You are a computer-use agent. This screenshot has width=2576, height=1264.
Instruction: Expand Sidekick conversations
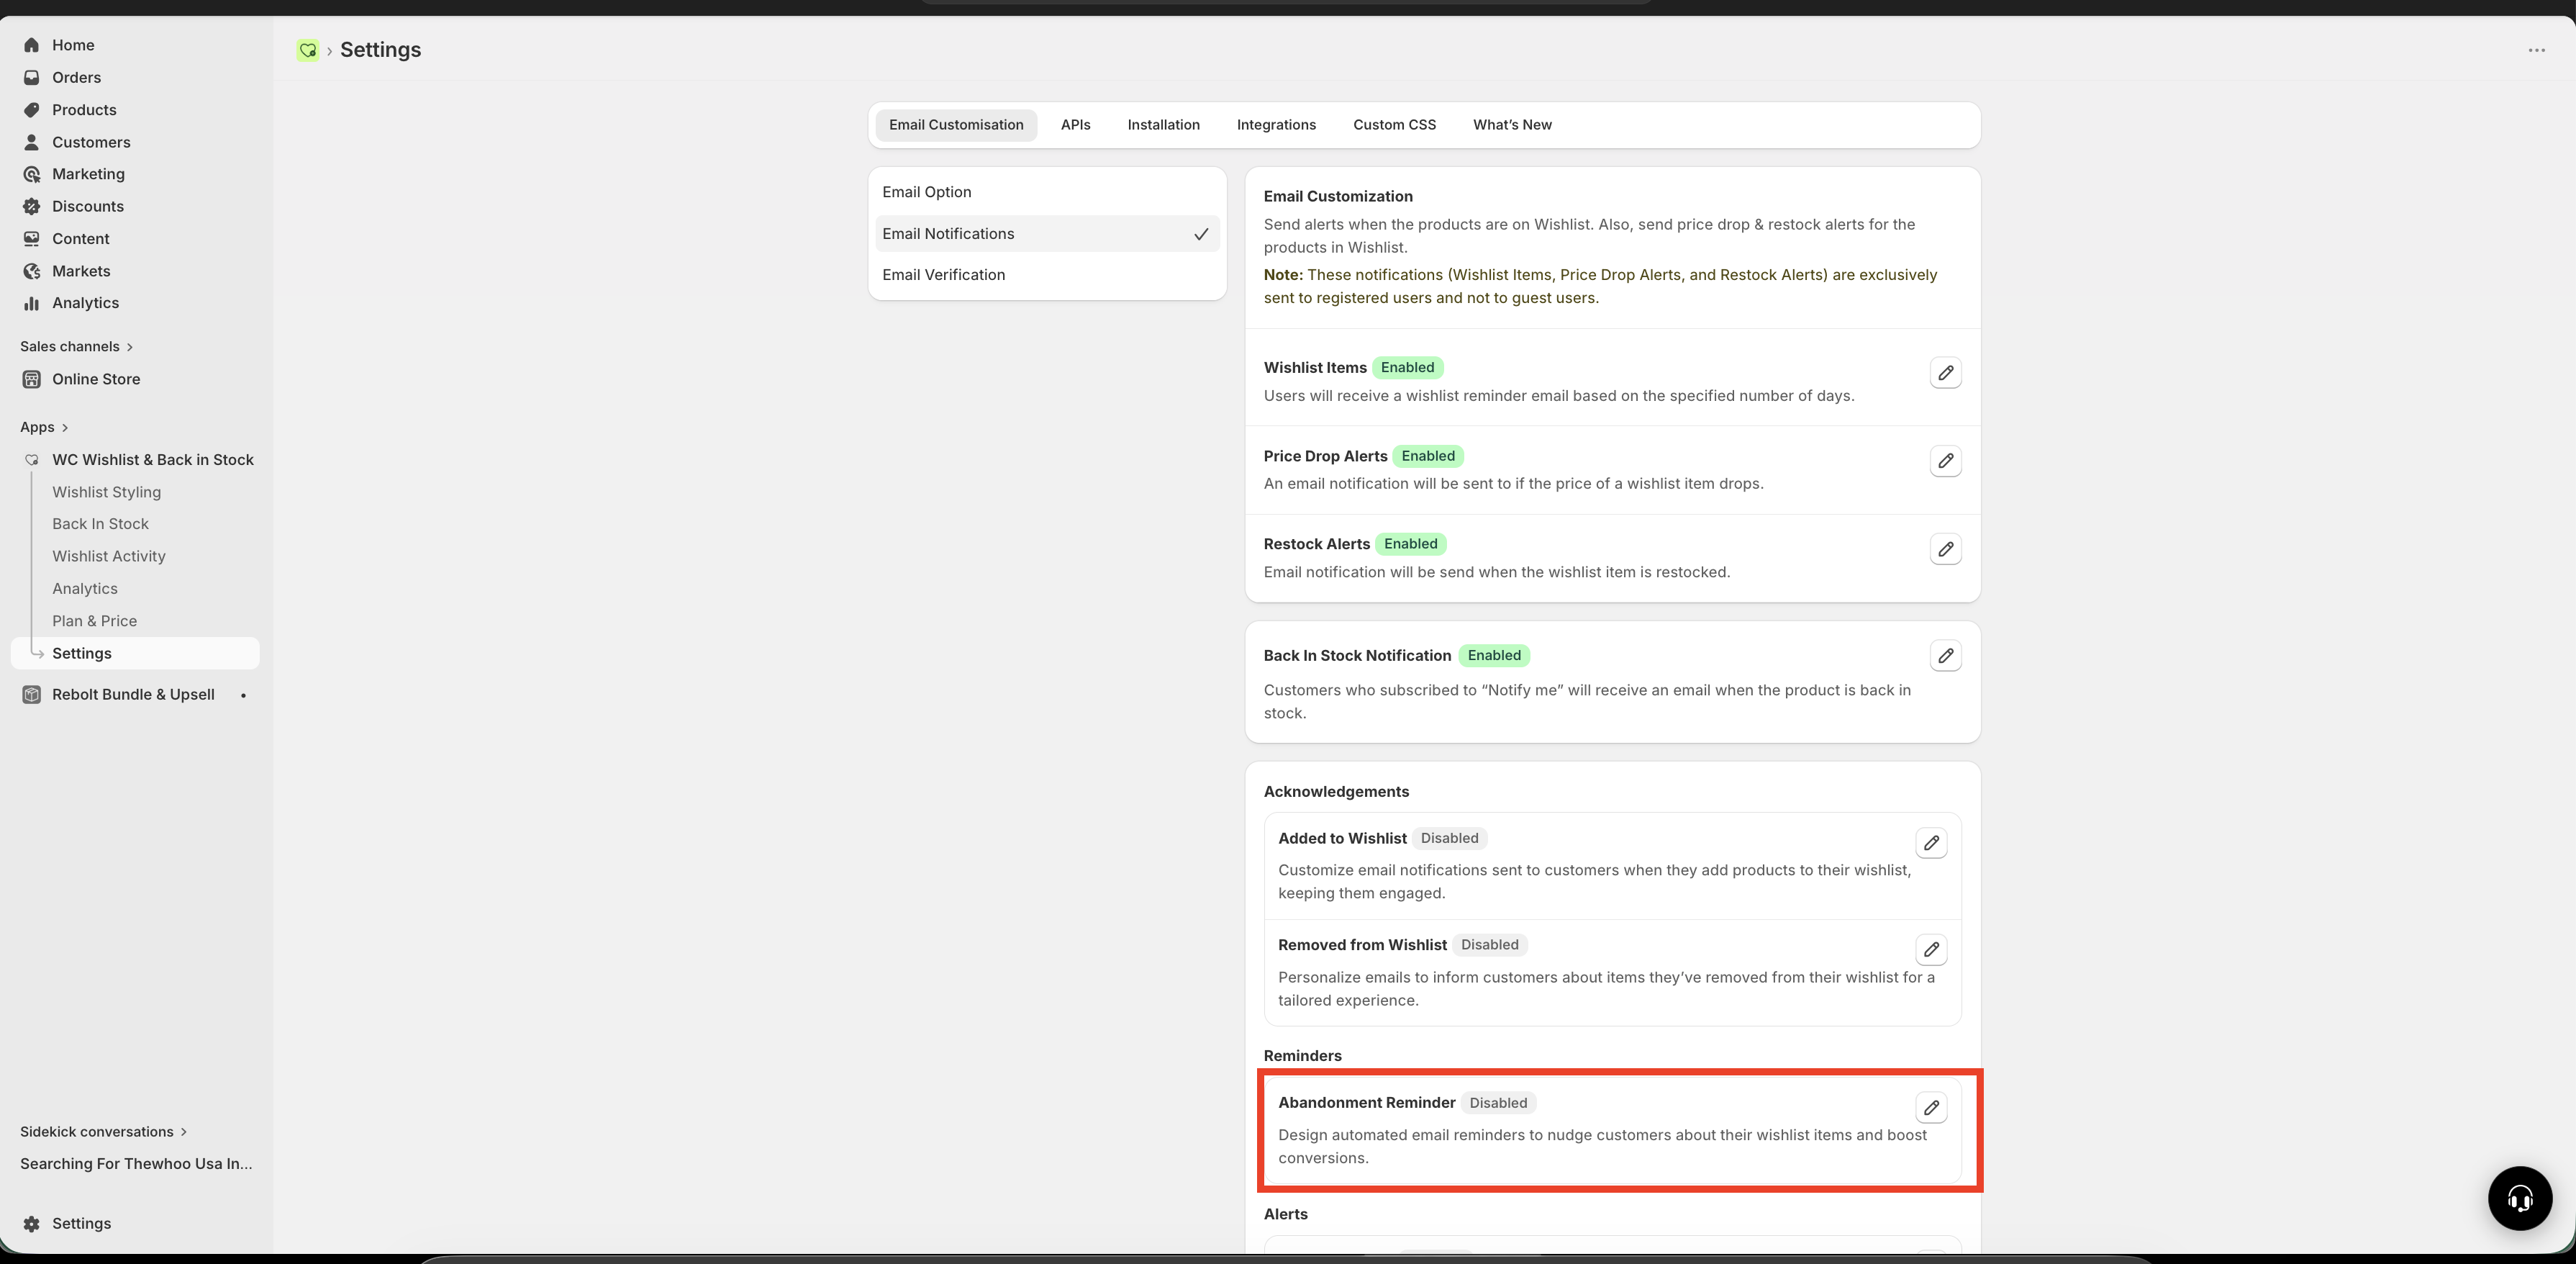point(103,1132)
